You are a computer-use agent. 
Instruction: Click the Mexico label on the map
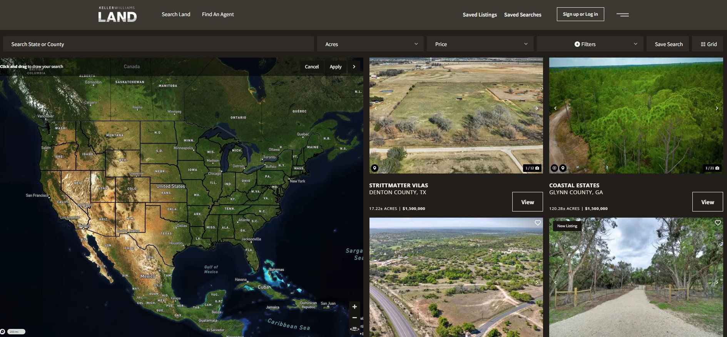coord(148,276)
